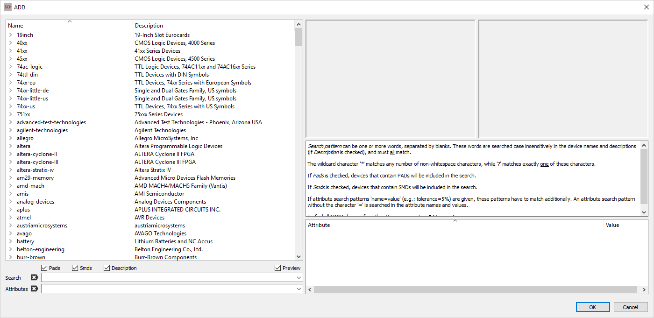This screenshot has height=318, width=654.
Task: Click the OK button
Action: (592, 307)
